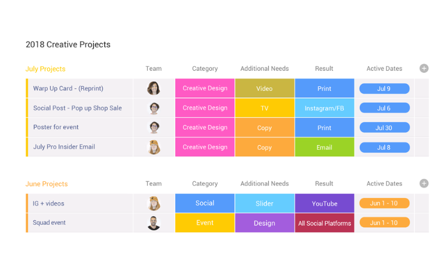Open the Jul 30 active date pill
The width and height of the screenshot is (438, 274).
click(384, 128)
